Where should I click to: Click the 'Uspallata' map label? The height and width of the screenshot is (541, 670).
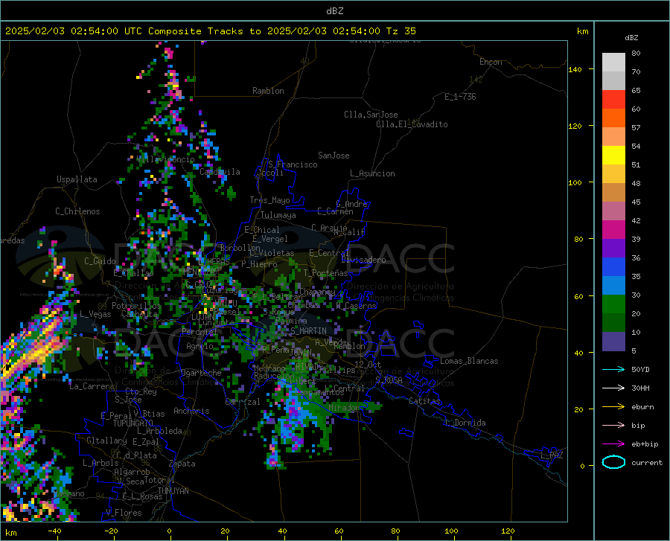click(x=77, y=179)
